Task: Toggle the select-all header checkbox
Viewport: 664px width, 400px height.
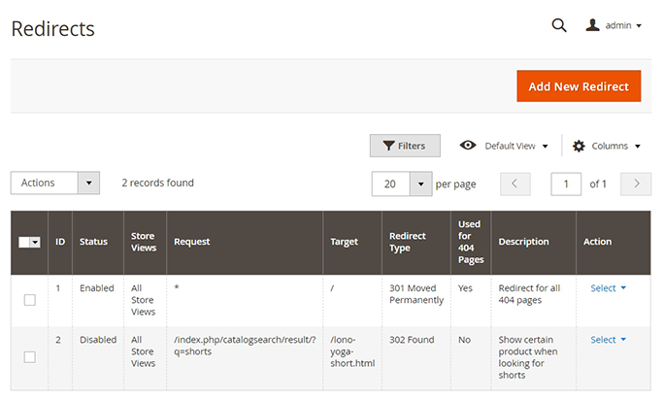Action: [26, 243]
